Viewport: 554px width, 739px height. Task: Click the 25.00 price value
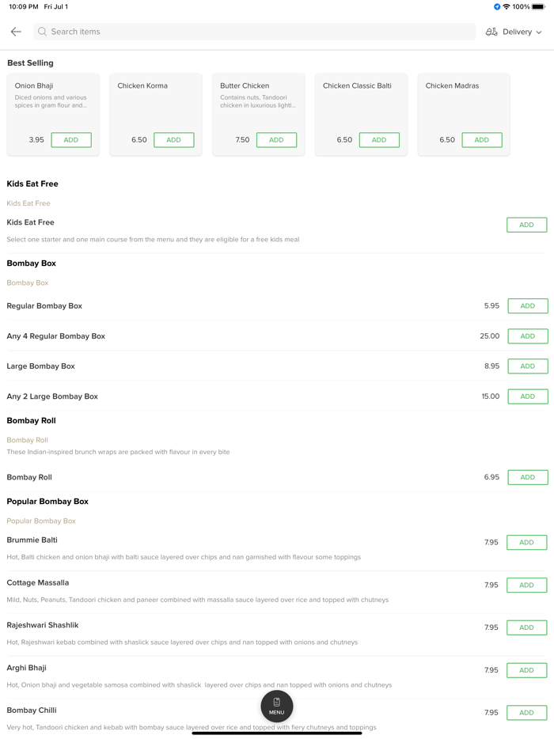[490, 336]
